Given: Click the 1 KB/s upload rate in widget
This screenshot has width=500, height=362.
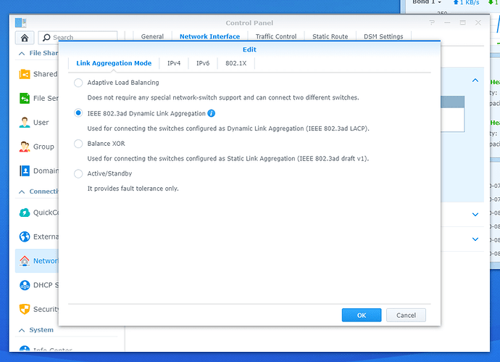Looking at the screenshot, I should [466, 2].
